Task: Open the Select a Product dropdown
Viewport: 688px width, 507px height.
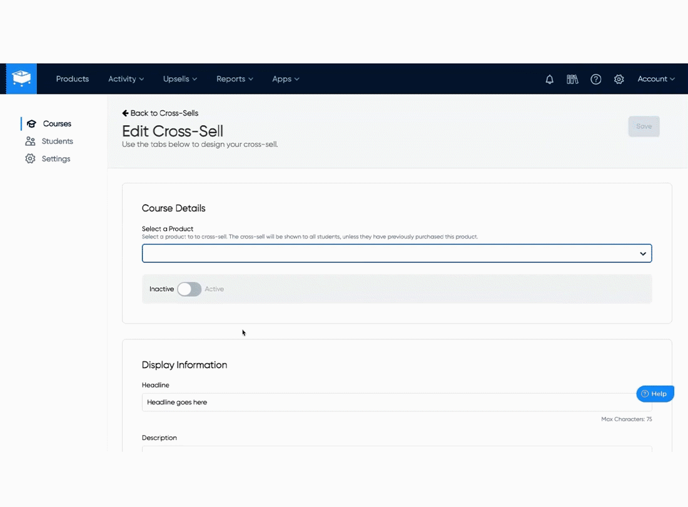Action: pyautogui.click(x=397, y=253)
